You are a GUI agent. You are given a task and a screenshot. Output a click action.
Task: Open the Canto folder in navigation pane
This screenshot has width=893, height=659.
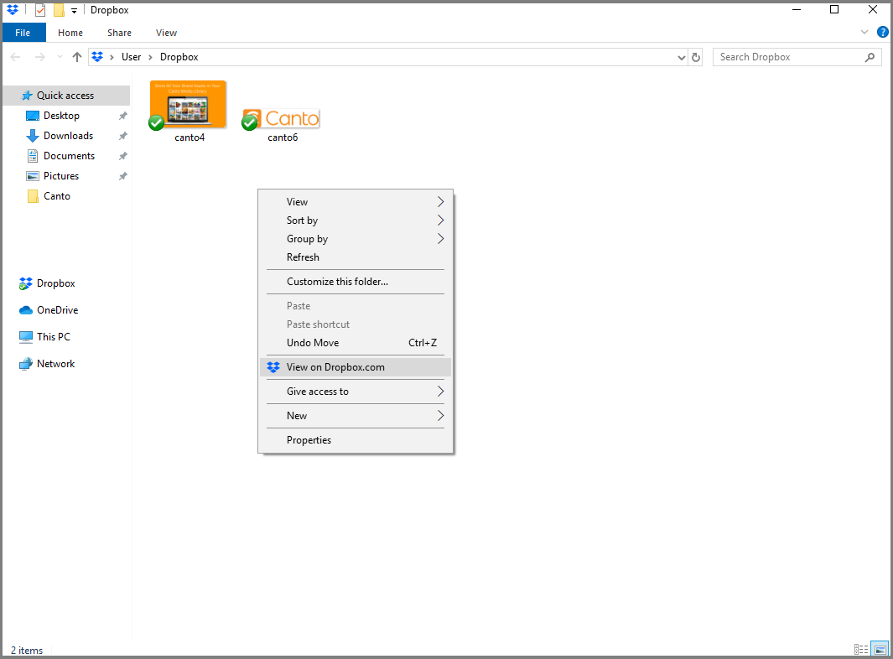coord(57,196)
